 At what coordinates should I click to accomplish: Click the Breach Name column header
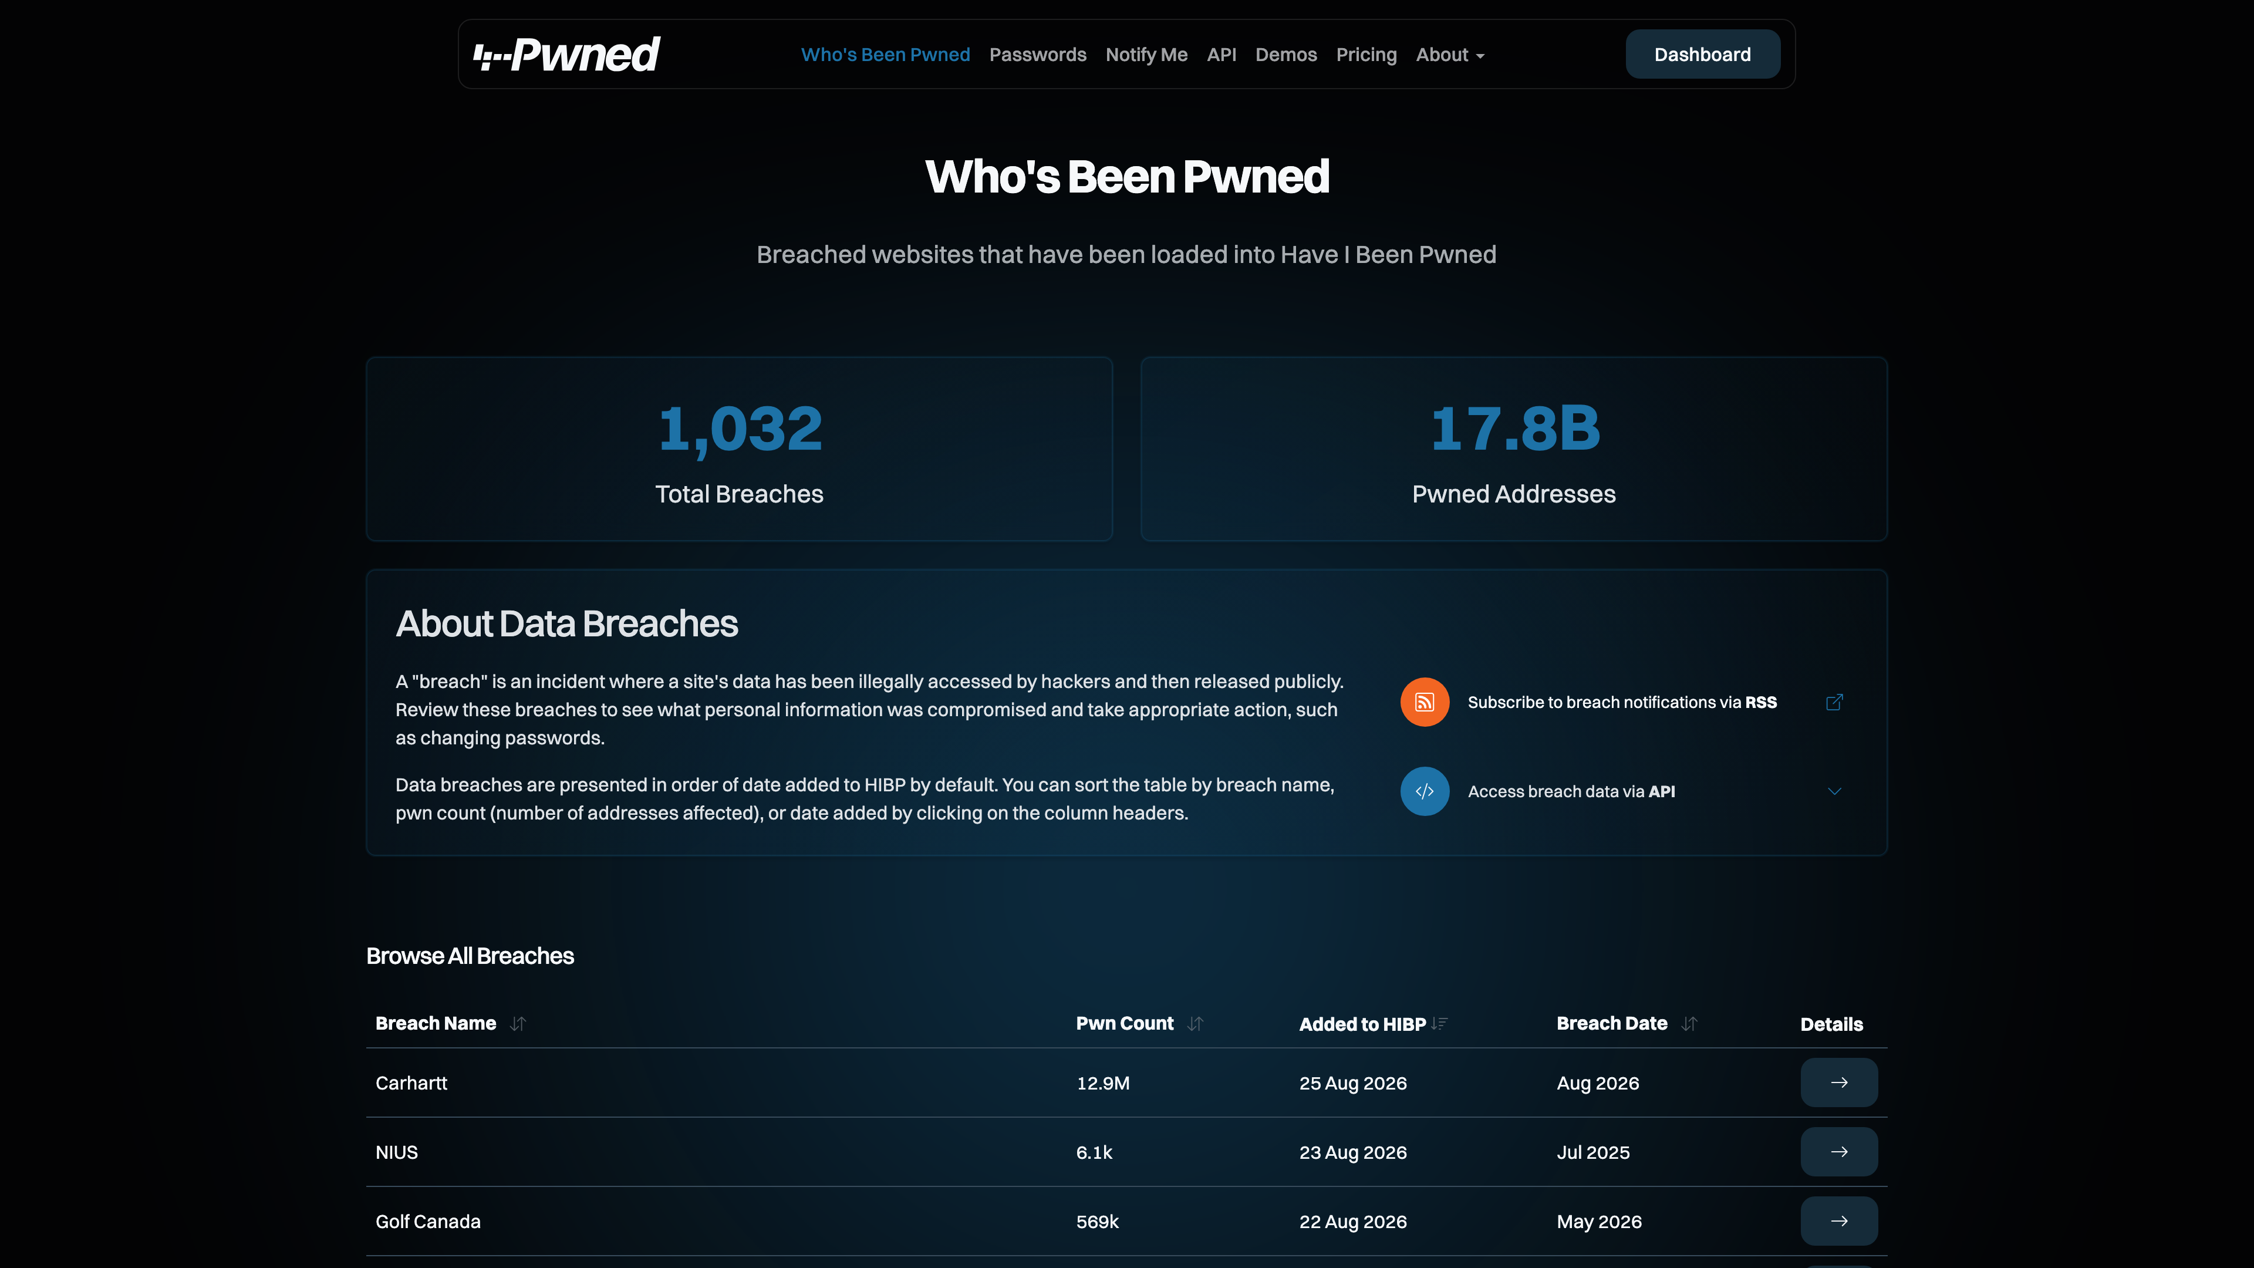435,1023
